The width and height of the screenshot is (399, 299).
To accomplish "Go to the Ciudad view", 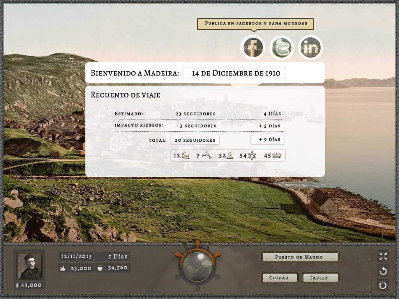I will point(279,278).
